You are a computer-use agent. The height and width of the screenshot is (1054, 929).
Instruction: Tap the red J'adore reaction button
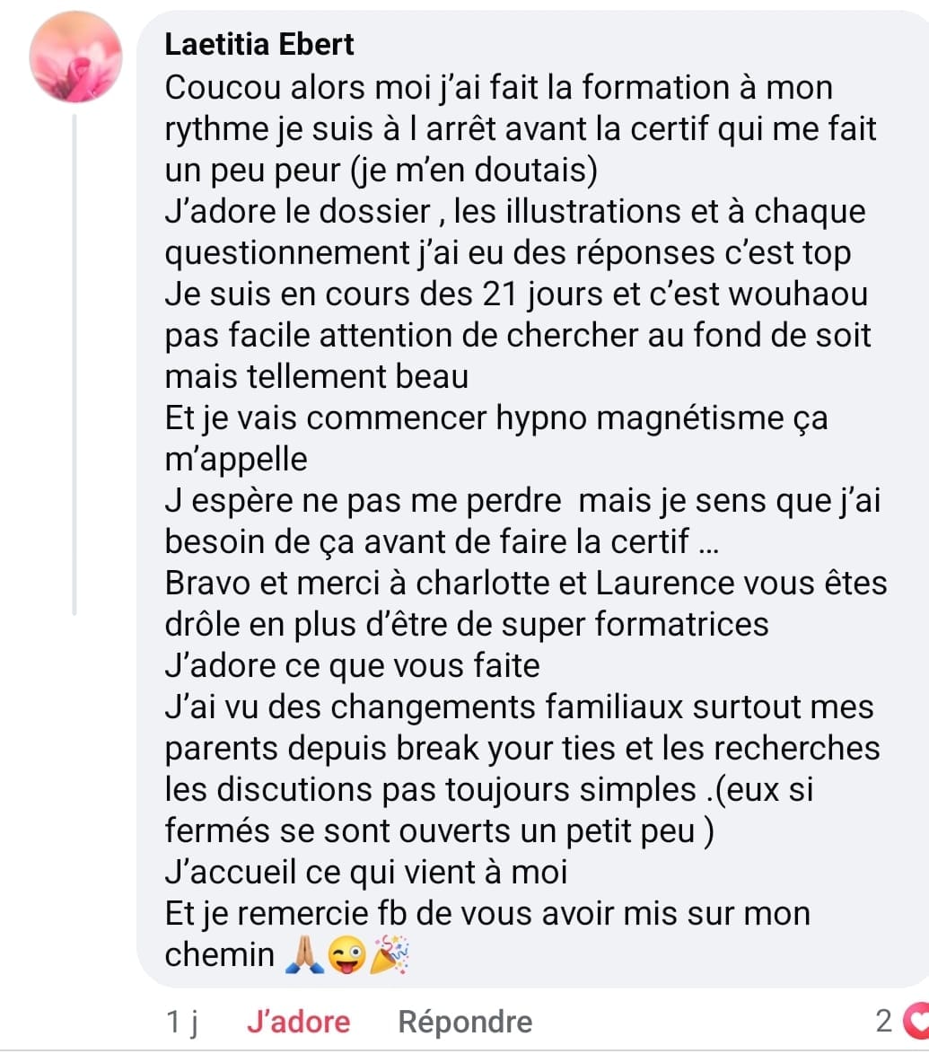pos(299,1022)
